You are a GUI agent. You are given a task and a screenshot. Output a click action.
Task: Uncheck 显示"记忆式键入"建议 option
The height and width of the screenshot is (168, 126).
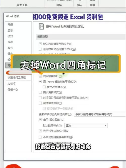coord(40,131)
